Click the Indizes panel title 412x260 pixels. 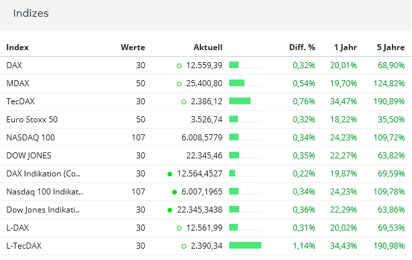pos(31,13)
